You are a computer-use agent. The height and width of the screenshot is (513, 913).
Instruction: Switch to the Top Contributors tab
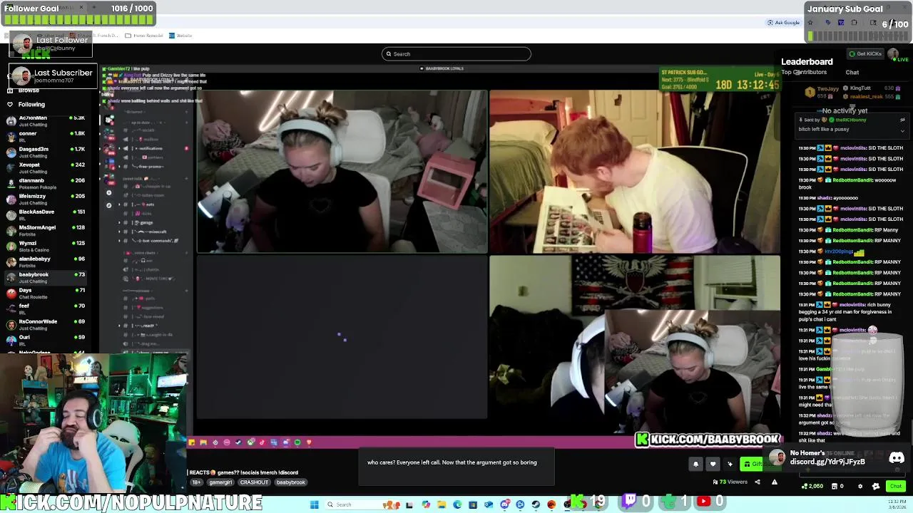click(804, 73)
